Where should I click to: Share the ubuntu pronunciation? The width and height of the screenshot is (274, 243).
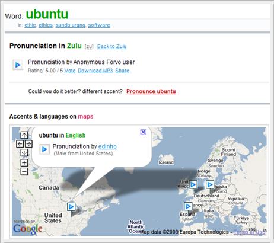pyautogui.click(x=122, y=71)
